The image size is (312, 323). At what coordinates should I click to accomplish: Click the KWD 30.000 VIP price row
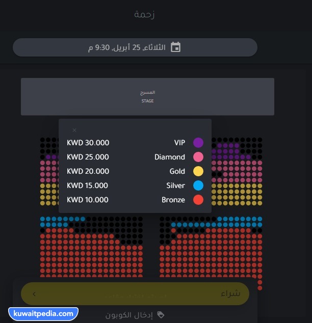(x=135, y=143)
